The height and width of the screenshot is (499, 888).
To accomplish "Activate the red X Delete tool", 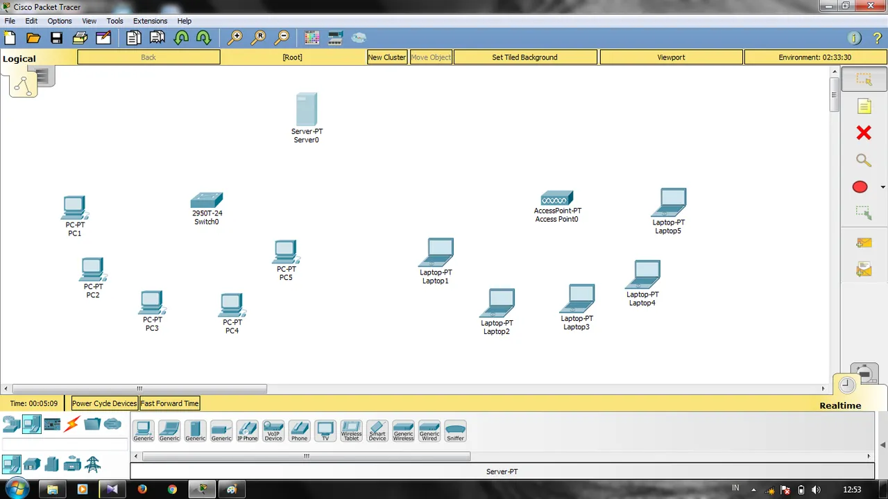I will [864, 132].
